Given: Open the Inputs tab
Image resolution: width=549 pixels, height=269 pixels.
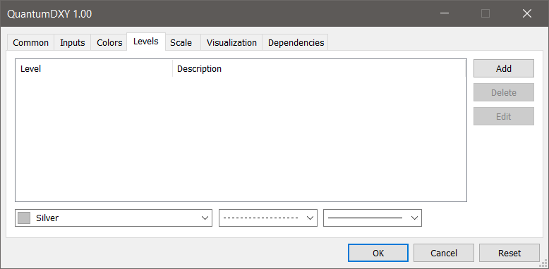Looking at the screenshot, I should coord(73,43).
